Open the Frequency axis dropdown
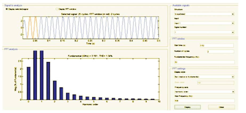This screenshot has height=113, width=246. (204, 92)
